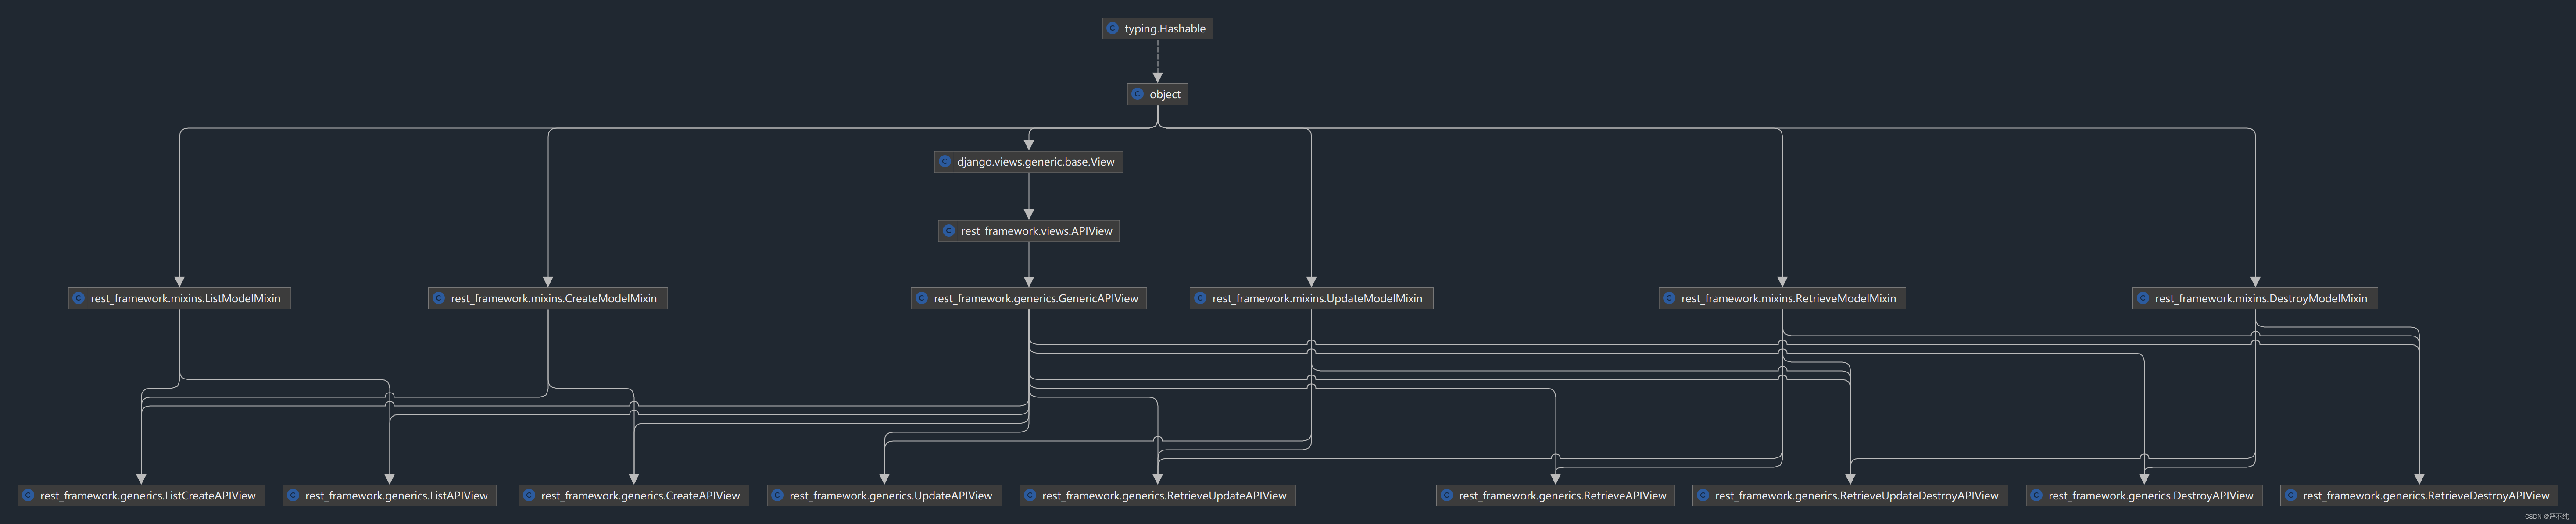Image resolution: width=2576 pixels, height=524 pixels.
Task: Click the class icon beside typing.Hashable
Action: tap(1112, 29)
